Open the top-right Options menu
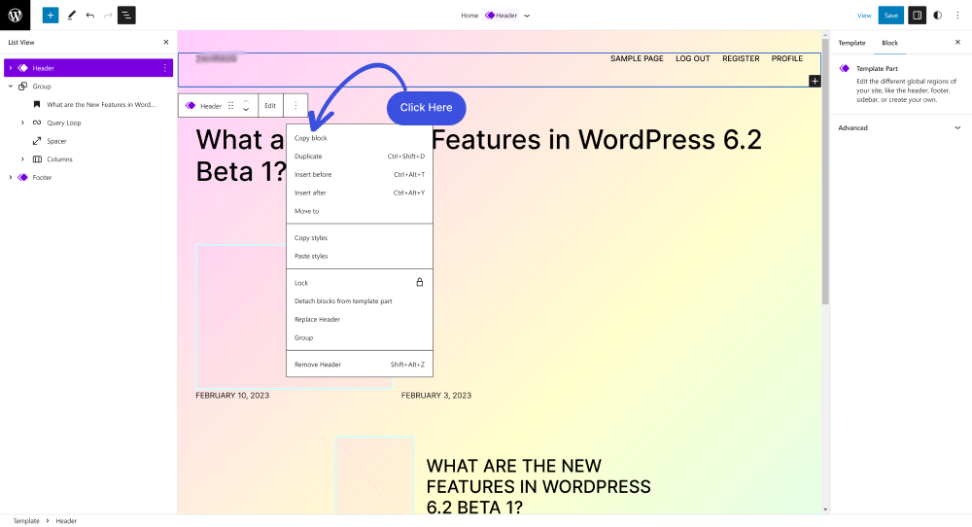 [x=957, y=15]
